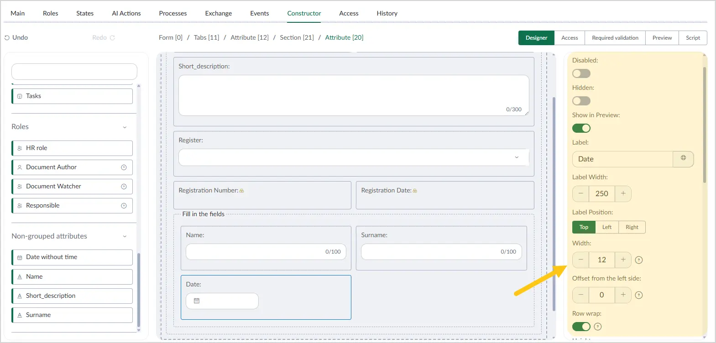
Task: Set Label Position to Right
Action: tap(632, 227)
